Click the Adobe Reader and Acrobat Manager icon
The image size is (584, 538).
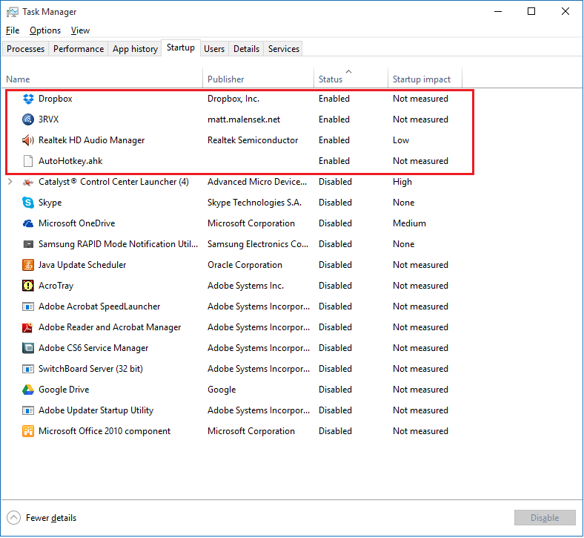28,327
